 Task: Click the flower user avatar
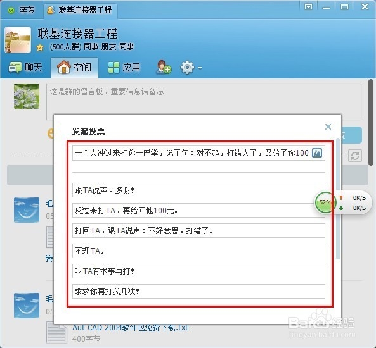click(27, 96)
